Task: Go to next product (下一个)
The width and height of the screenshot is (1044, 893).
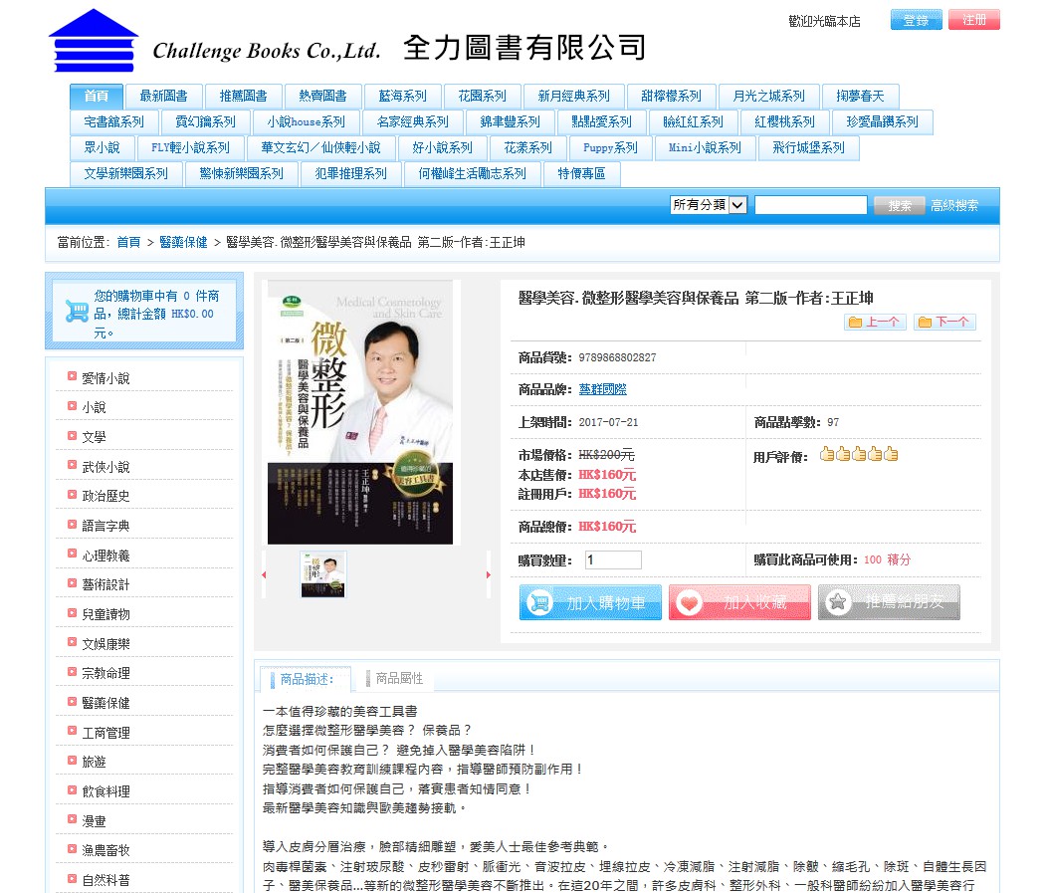Action: click(944, 323)
